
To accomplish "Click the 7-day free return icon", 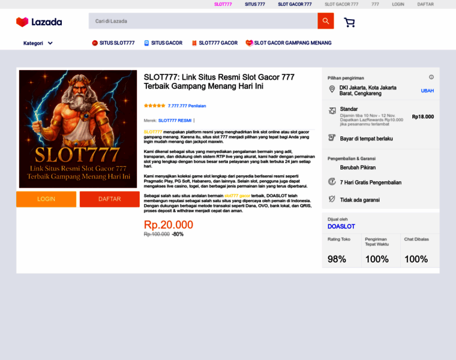I will point(332,181).
